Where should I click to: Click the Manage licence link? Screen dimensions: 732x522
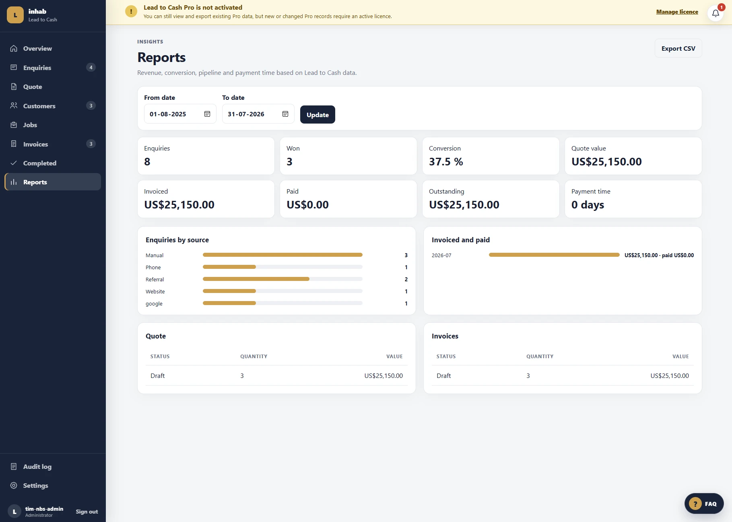[677, 12]
